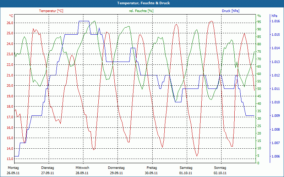Click the 22,0 temperature axis value
284x177 pixels.
click(10, 65)
